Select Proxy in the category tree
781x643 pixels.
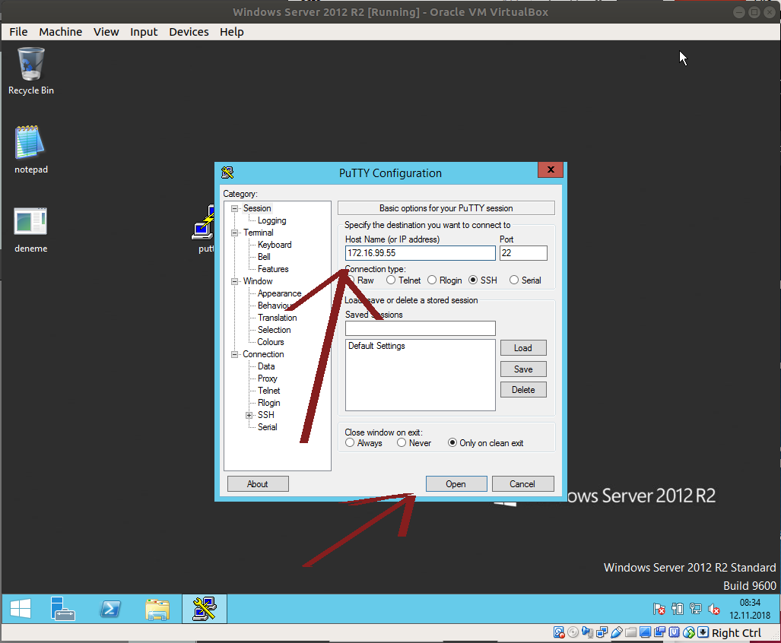point(268,379)
